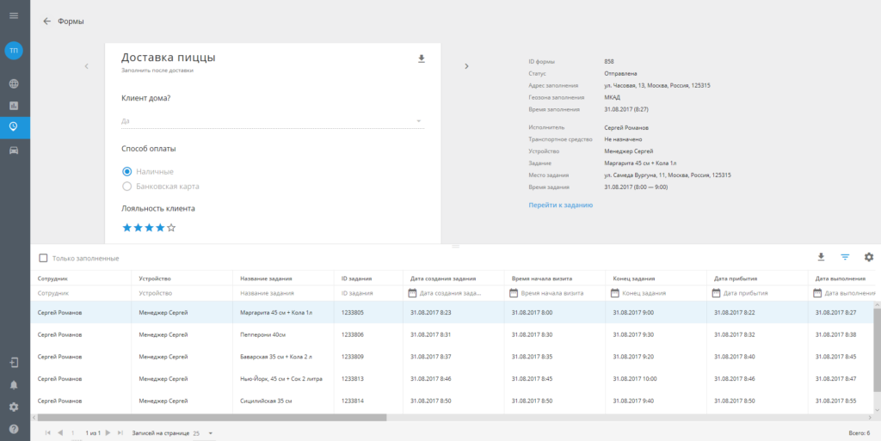The height and width of the screenshot is (441, 881).
Task: Expand the Клиент дома dropdown
Action: (419, 121)
